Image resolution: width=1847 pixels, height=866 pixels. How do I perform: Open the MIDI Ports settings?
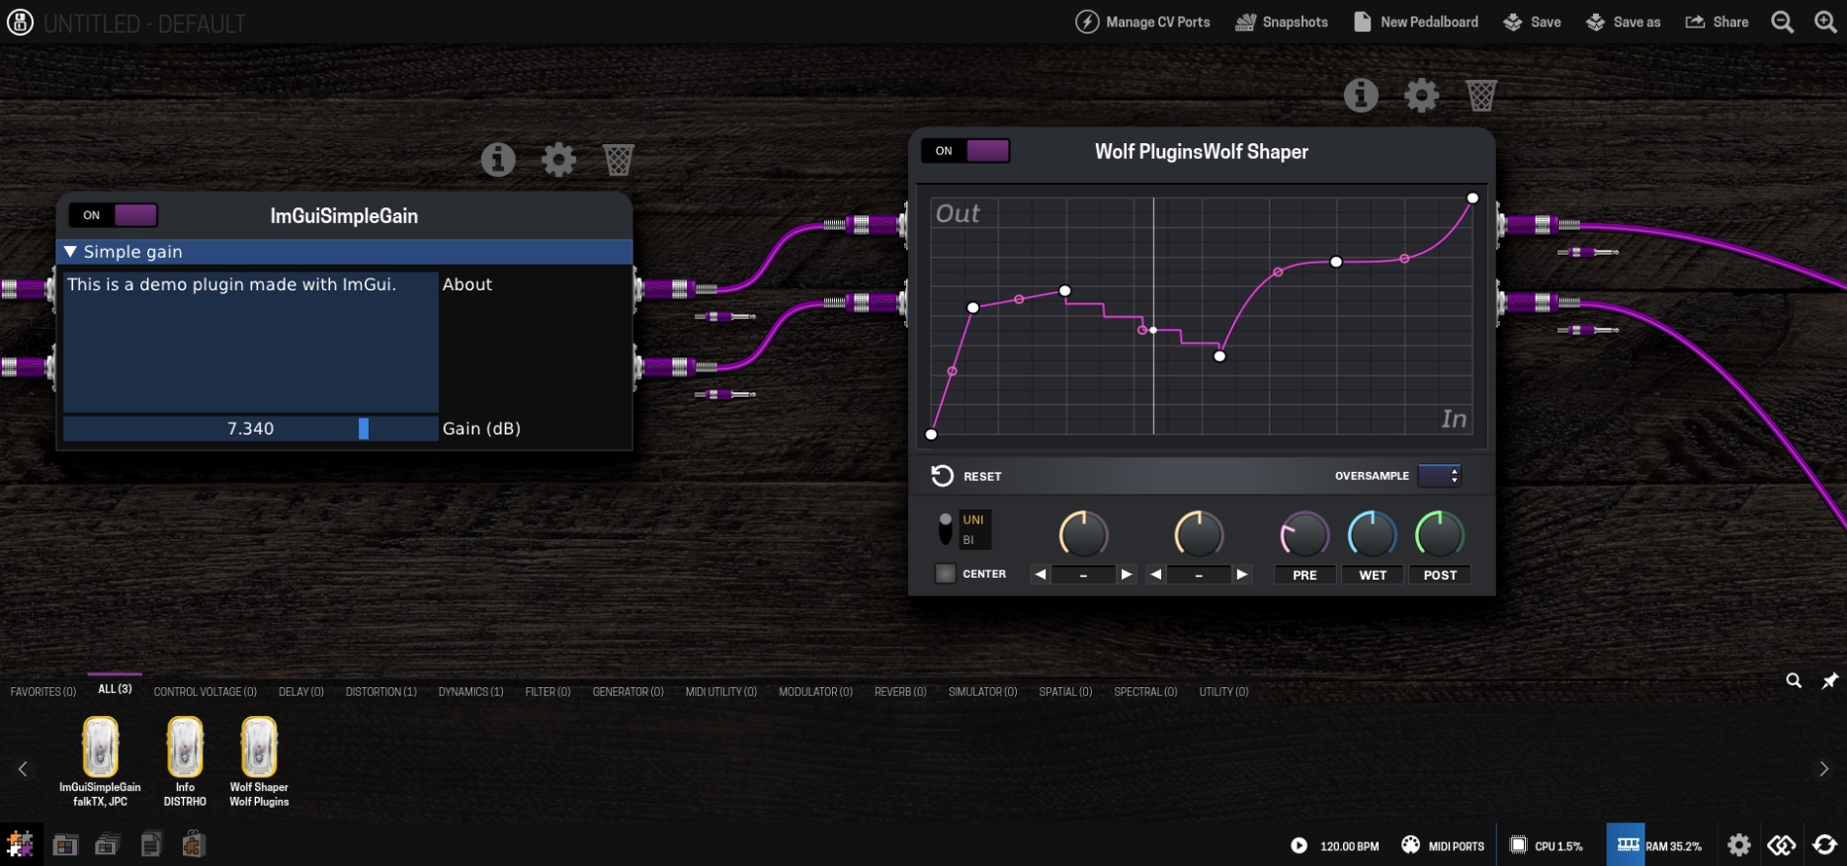[1443, 845]
